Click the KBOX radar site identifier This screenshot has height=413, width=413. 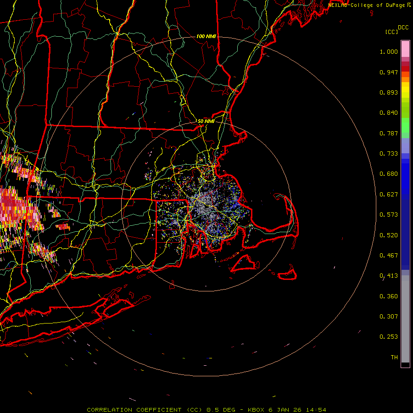point(256,410)
